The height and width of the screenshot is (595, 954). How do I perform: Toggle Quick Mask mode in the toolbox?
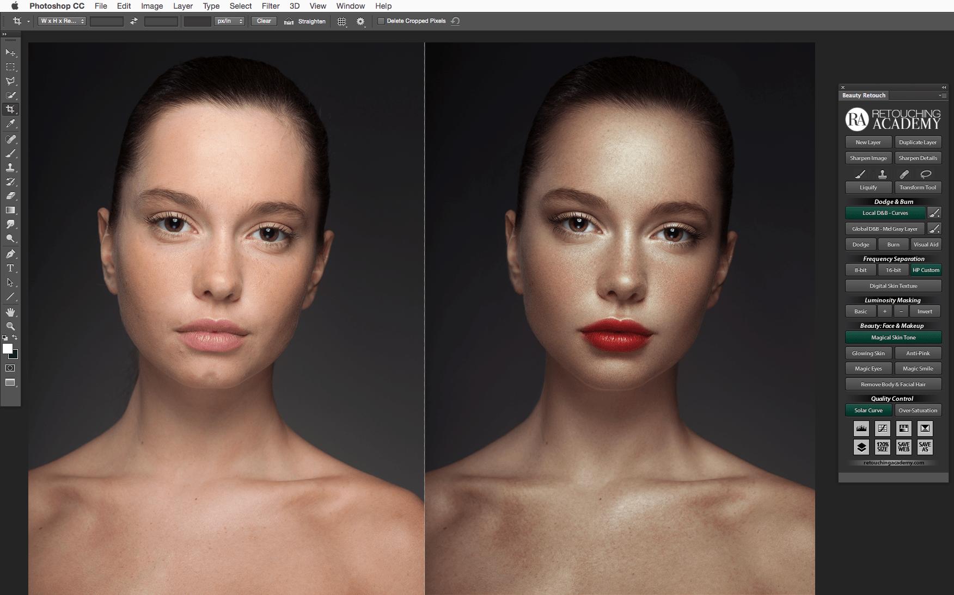pyautogui.click(x=10, y=368)
